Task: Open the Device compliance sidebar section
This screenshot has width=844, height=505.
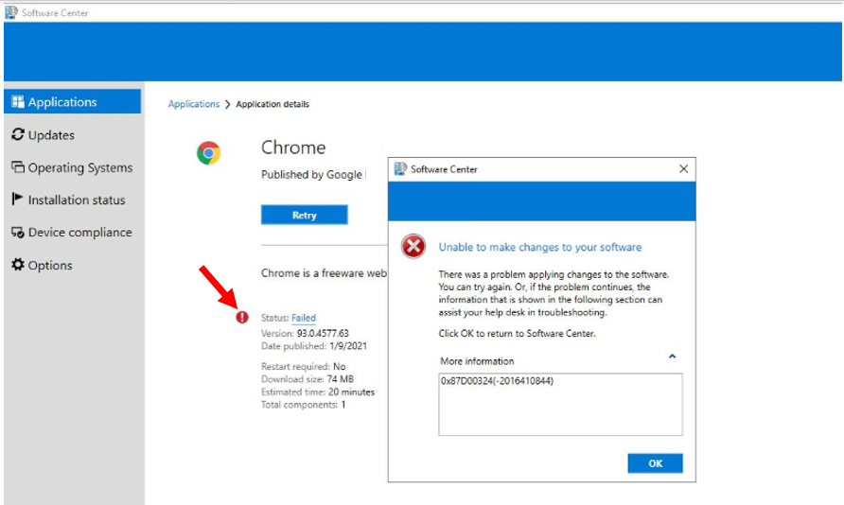Action: pos(72,233)
